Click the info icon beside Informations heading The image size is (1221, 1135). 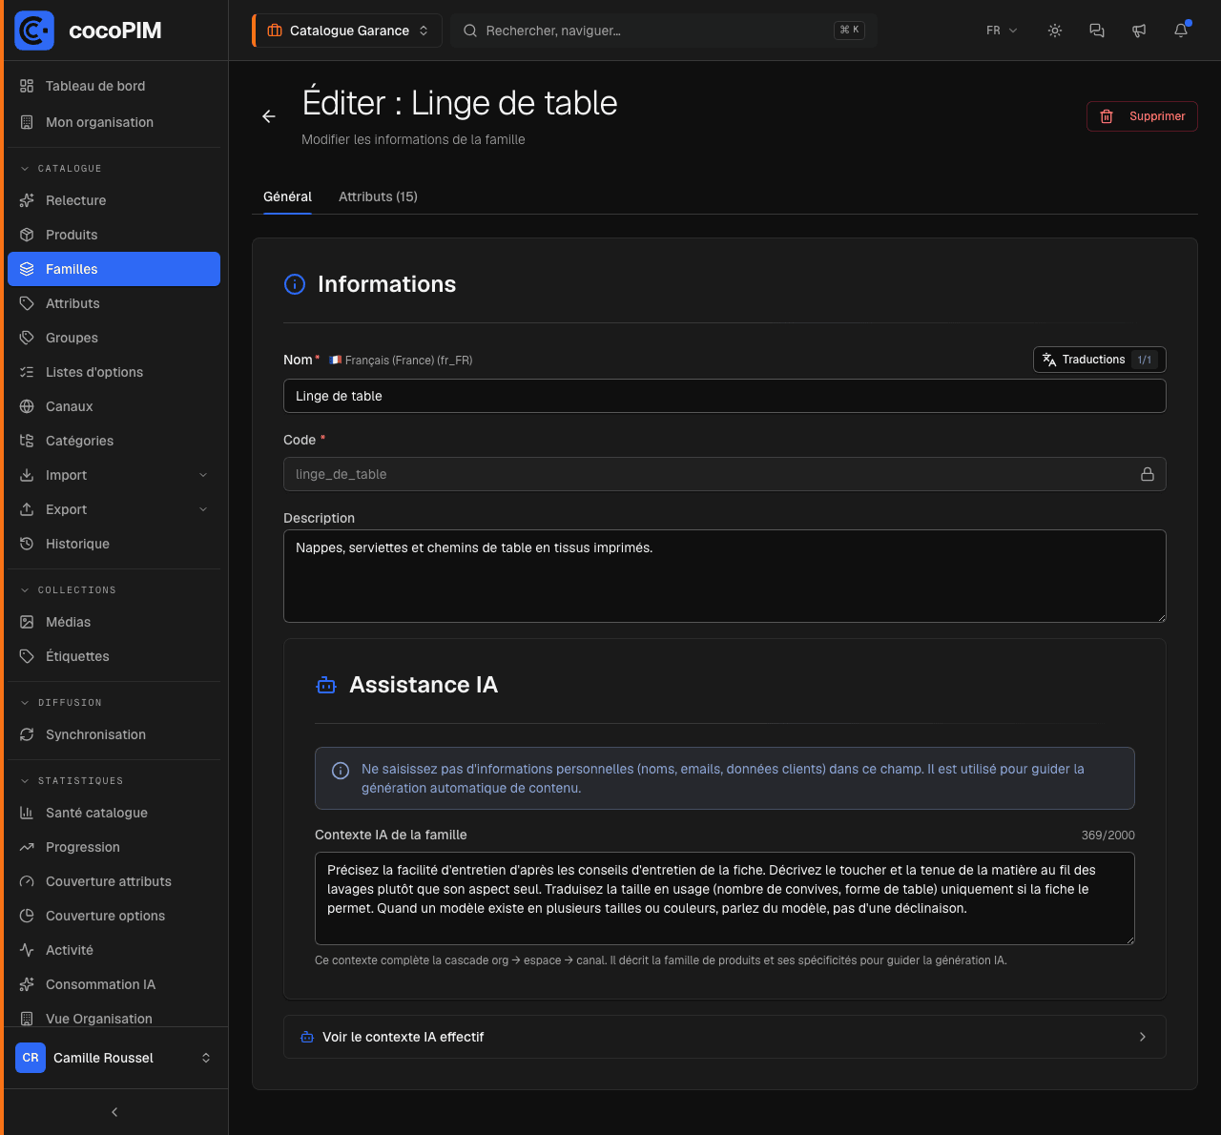295,284
